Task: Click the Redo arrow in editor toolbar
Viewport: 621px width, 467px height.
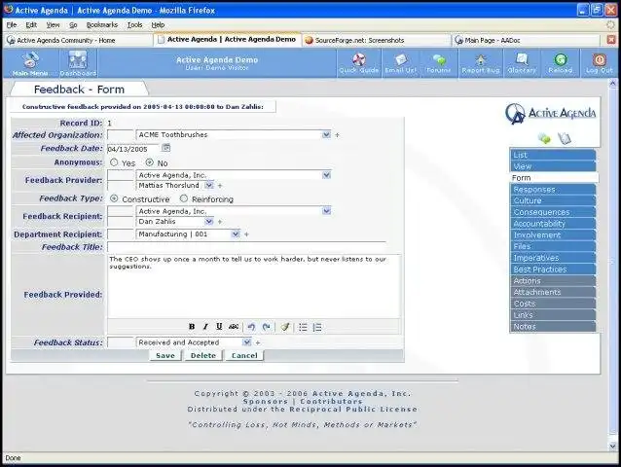Action: pos(266,327)
